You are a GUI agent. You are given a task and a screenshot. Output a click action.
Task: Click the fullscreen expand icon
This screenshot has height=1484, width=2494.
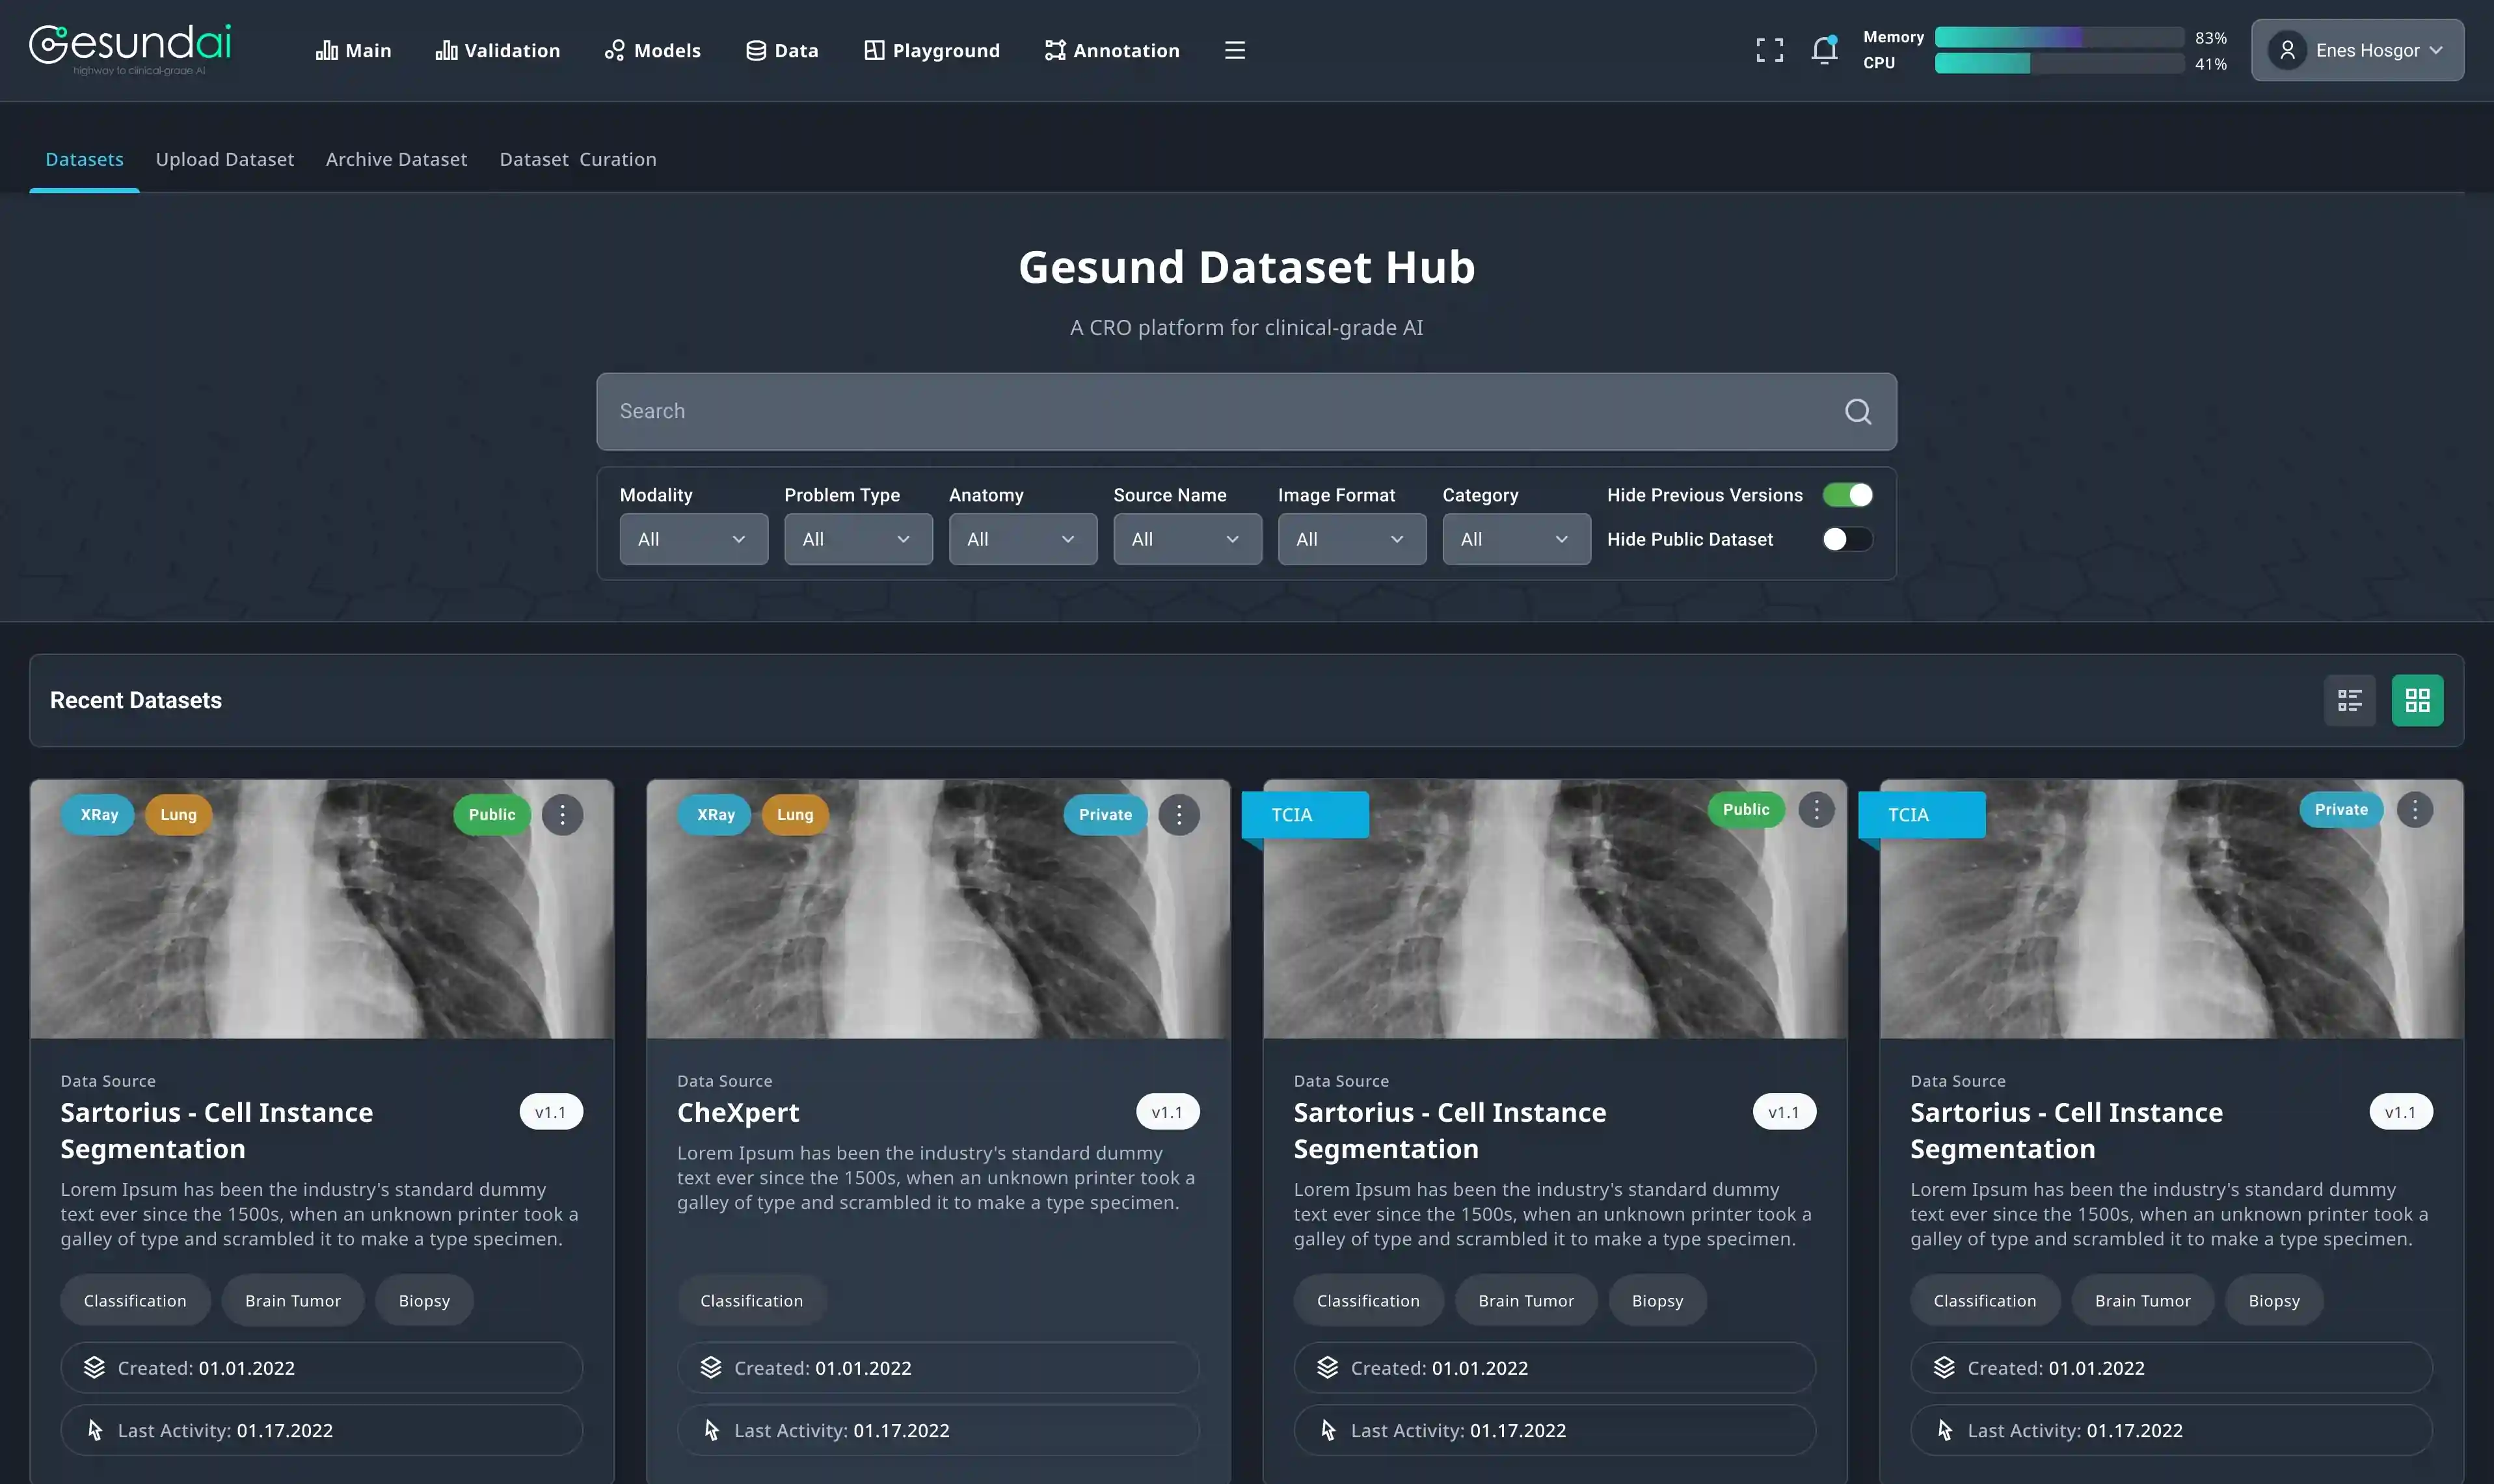pos(1769,50)
